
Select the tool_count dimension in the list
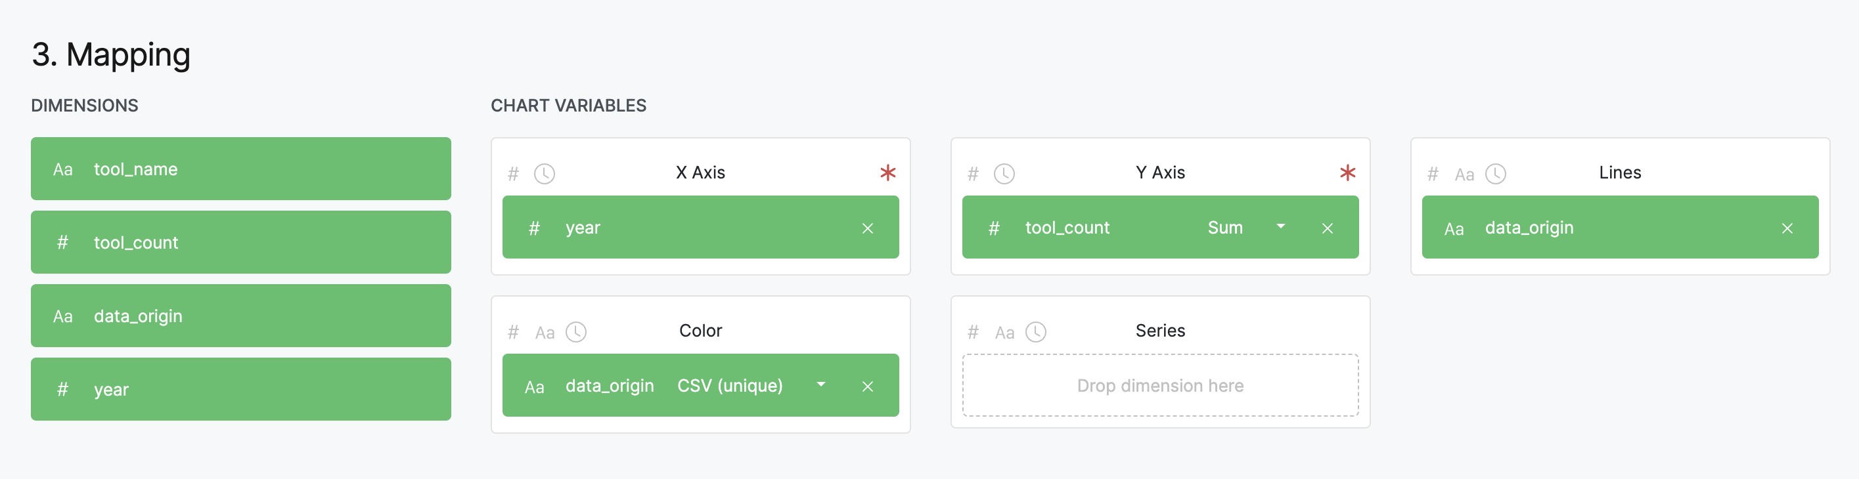pos(240,242)
